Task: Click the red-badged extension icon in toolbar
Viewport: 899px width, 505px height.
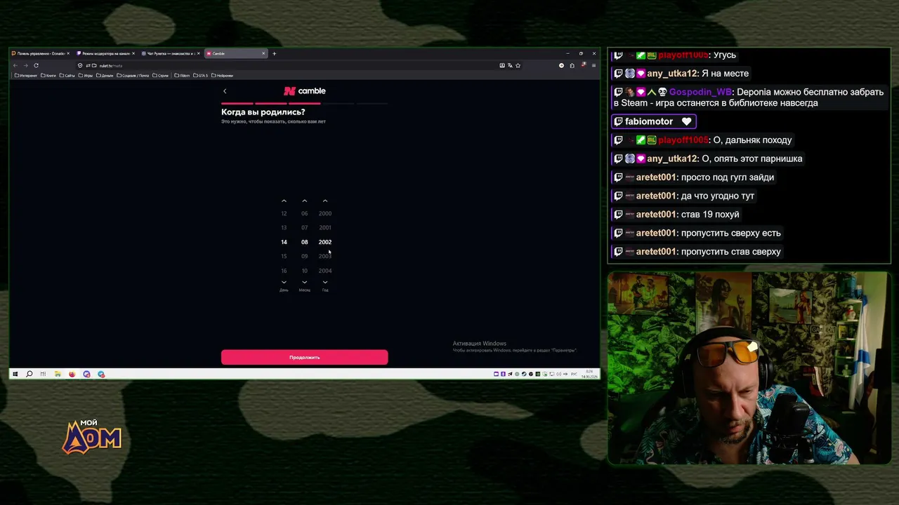Action: pos(583,65)
